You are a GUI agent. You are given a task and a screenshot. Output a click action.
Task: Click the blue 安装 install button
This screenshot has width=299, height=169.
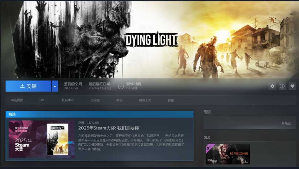28,86
